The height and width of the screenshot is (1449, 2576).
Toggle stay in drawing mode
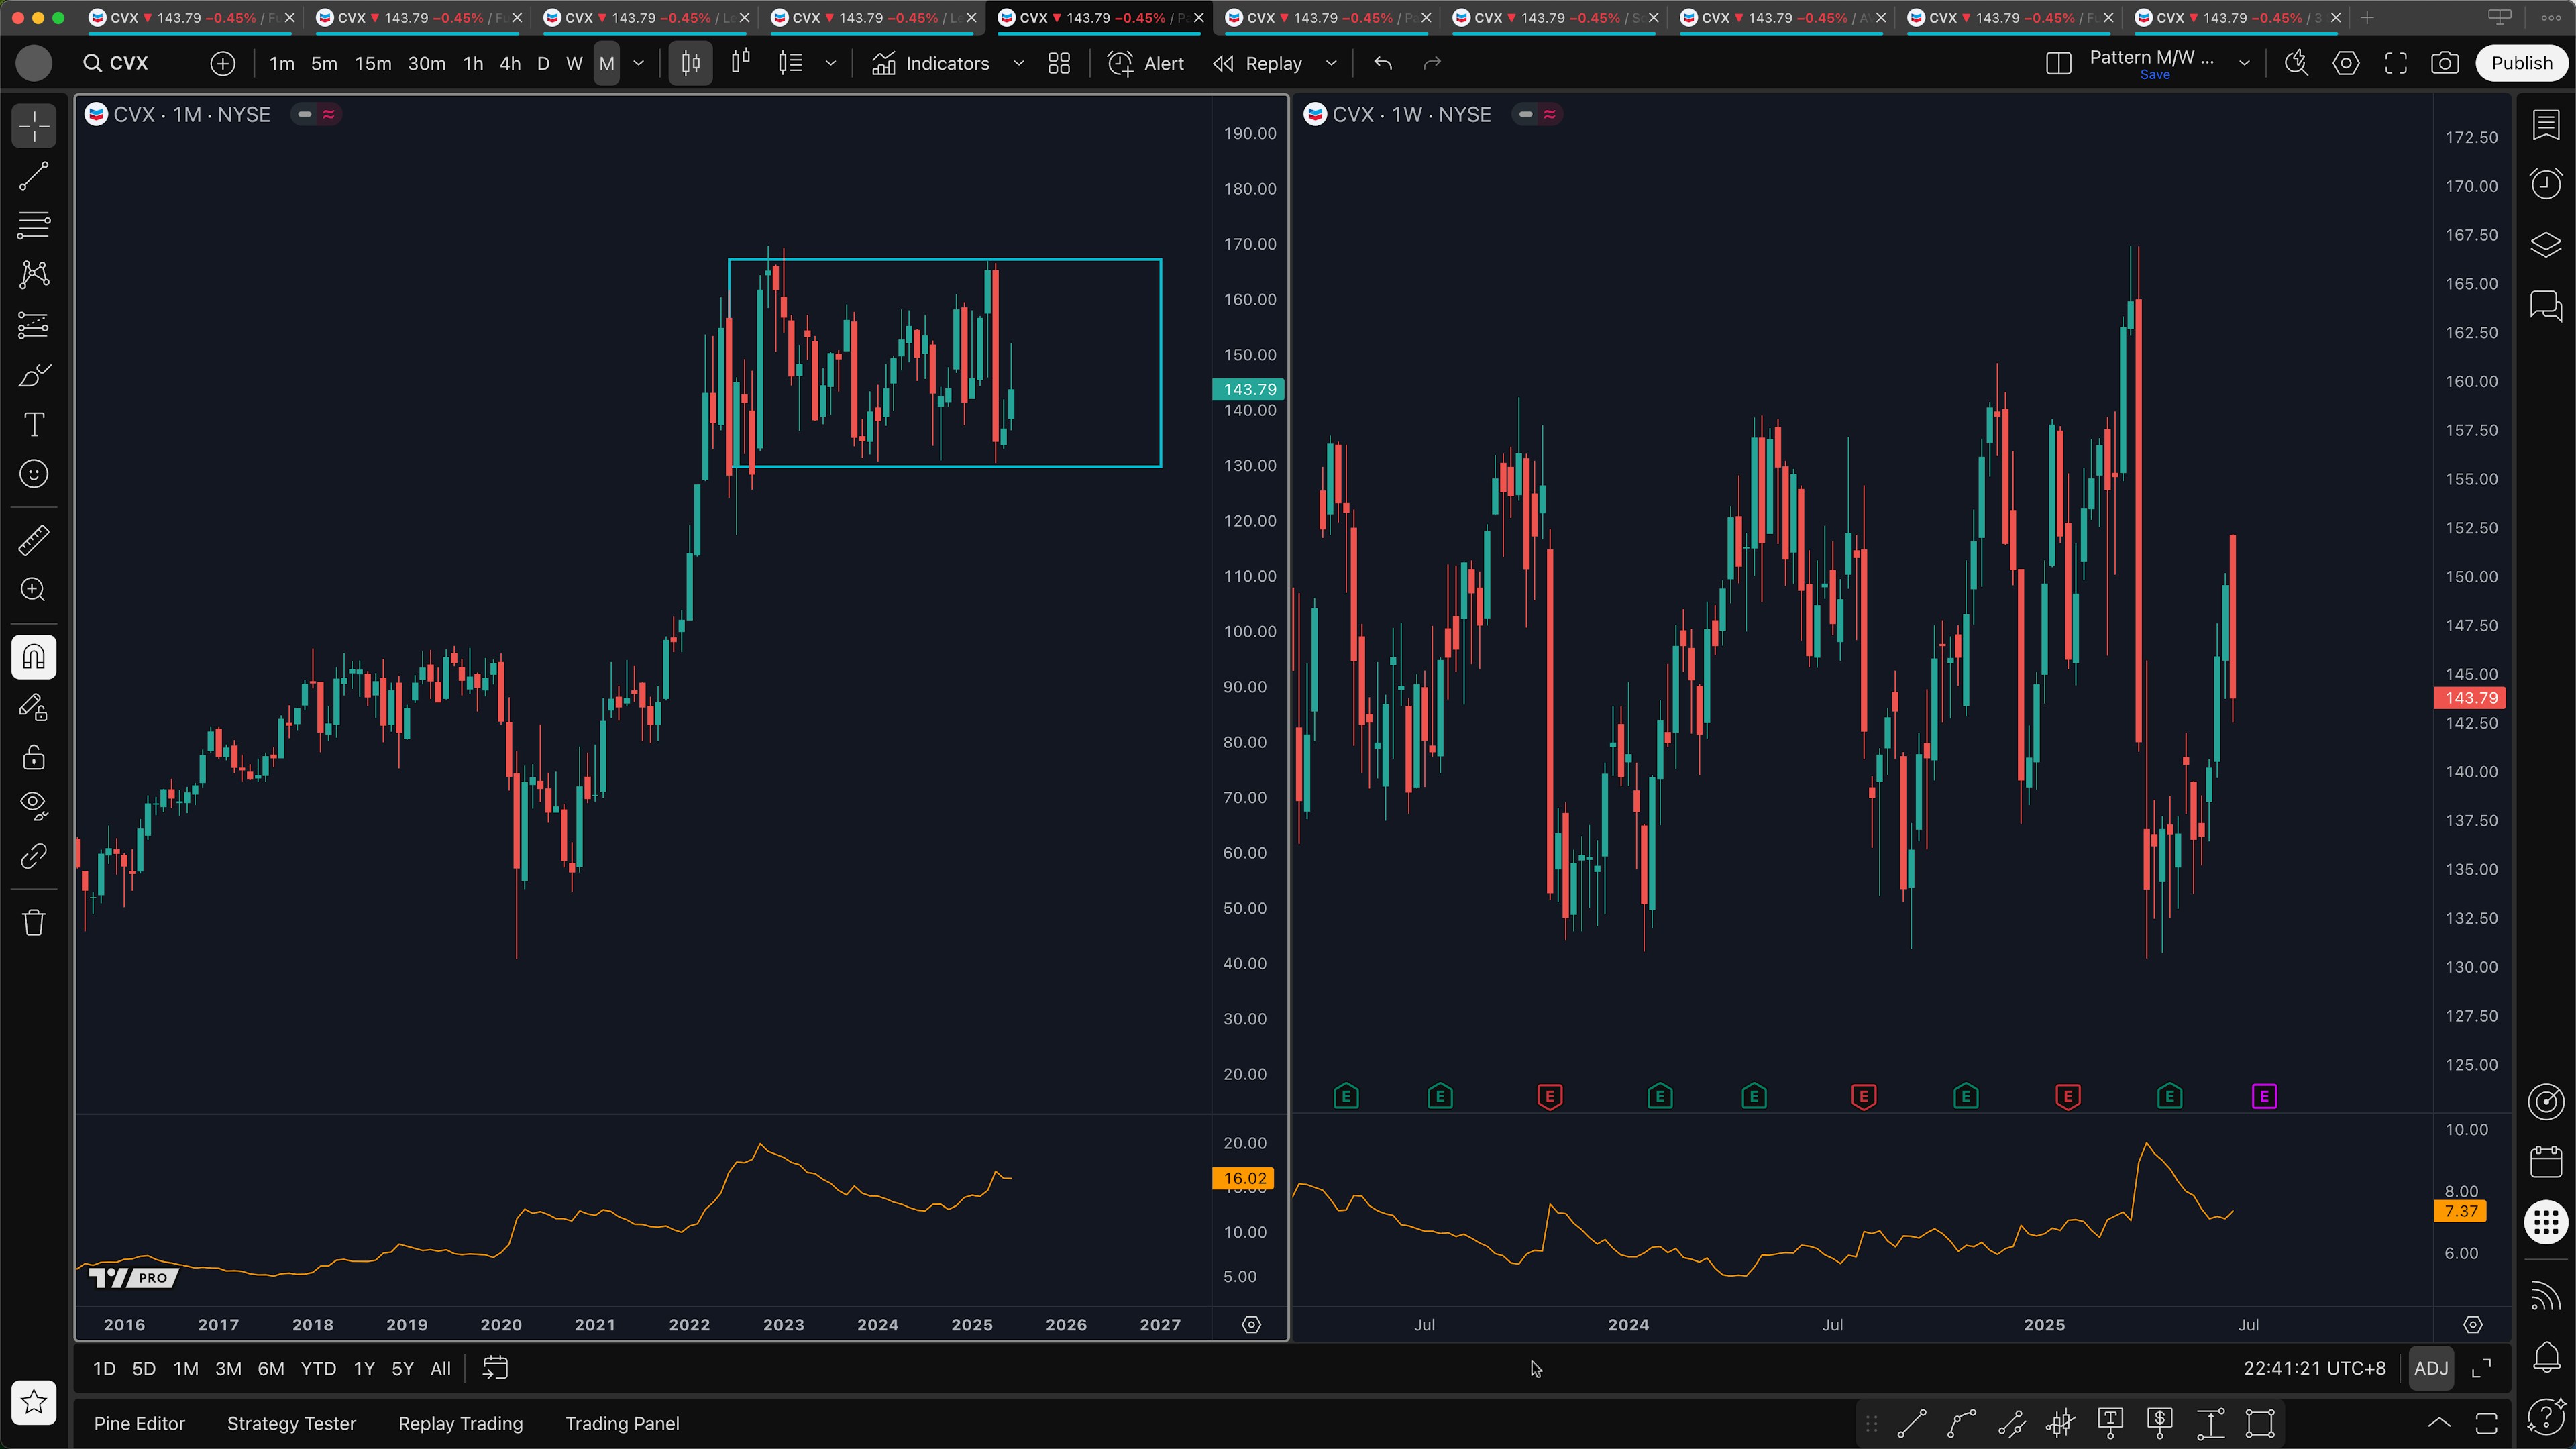[34, 707]
